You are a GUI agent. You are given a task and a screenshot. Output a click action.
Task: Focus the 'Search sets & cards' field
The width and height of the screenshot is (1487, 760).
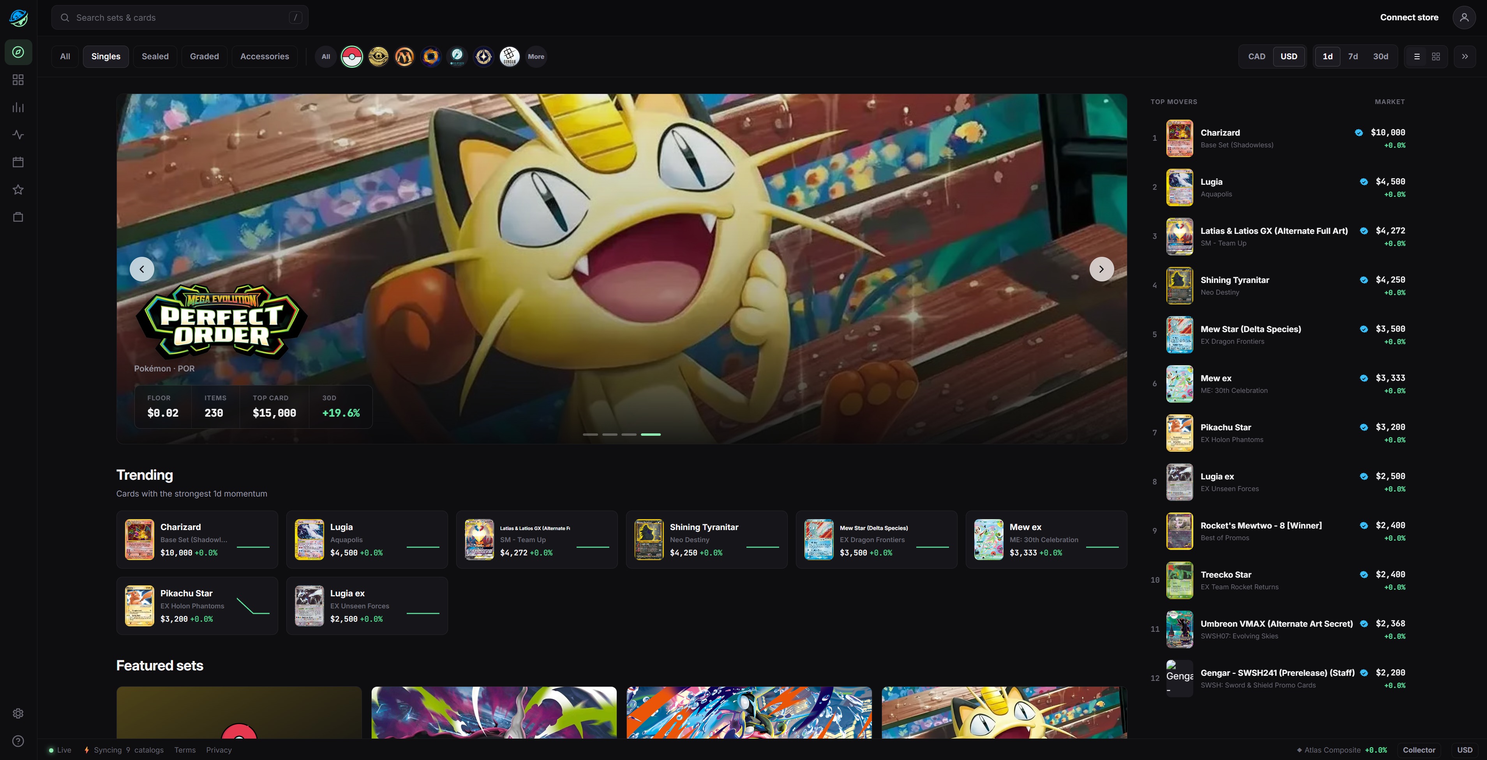(x=180, y=17)
